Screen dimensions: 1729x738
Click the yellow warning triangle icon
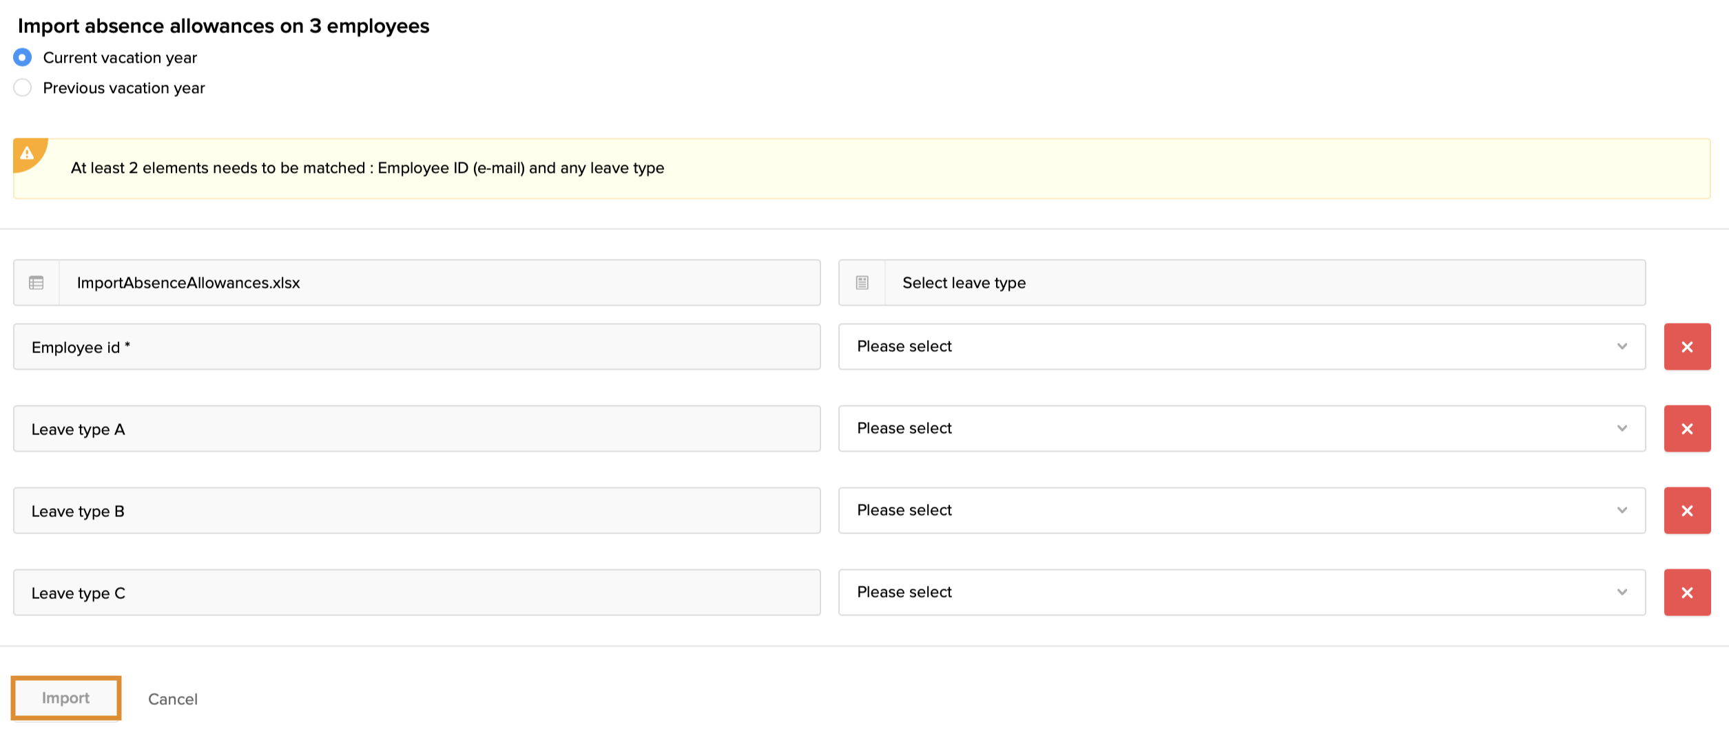pos(27,153)
